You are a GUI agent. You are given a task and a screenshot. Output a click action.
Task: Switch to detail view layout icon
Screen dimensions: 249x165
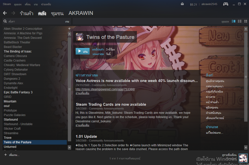coord(233,21)
